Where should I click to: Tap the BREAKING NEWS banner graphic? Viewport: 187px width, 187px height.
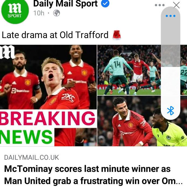[x=48, y=128]
